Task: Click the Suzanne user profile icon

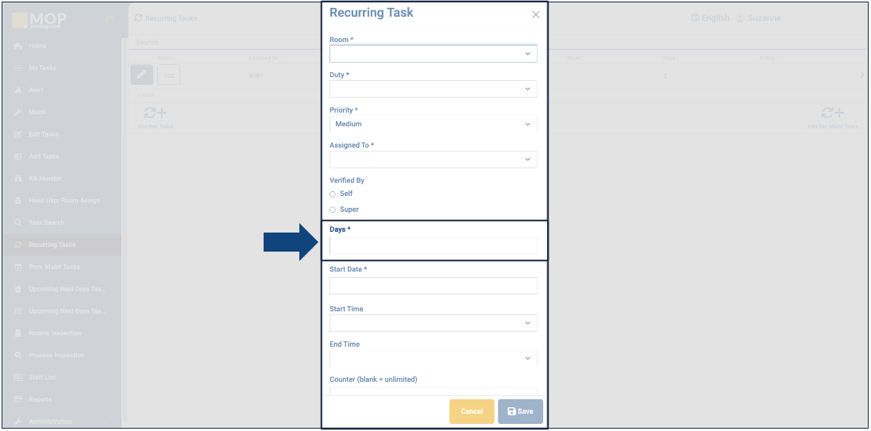Action: (x=740, y=17)
